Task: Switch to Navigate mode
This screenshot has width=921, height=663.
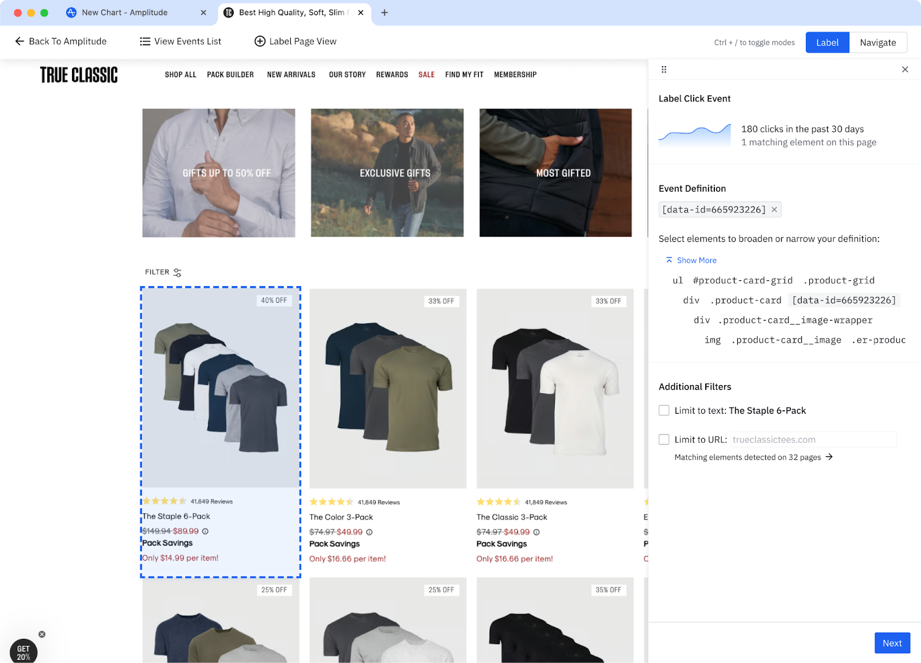Action: click(x=878, y=43)
